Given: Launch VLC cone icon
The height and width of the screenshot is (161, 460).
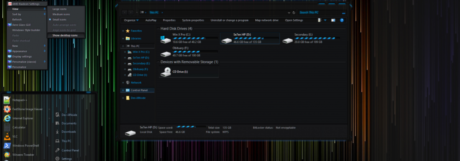Looking at the screenshot, I should point(7,136).
